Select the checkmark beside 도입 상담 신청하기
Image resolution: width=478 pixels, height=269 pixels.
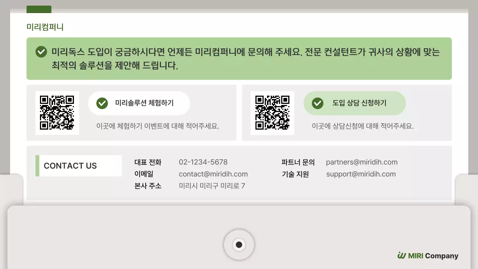[317, 103]
